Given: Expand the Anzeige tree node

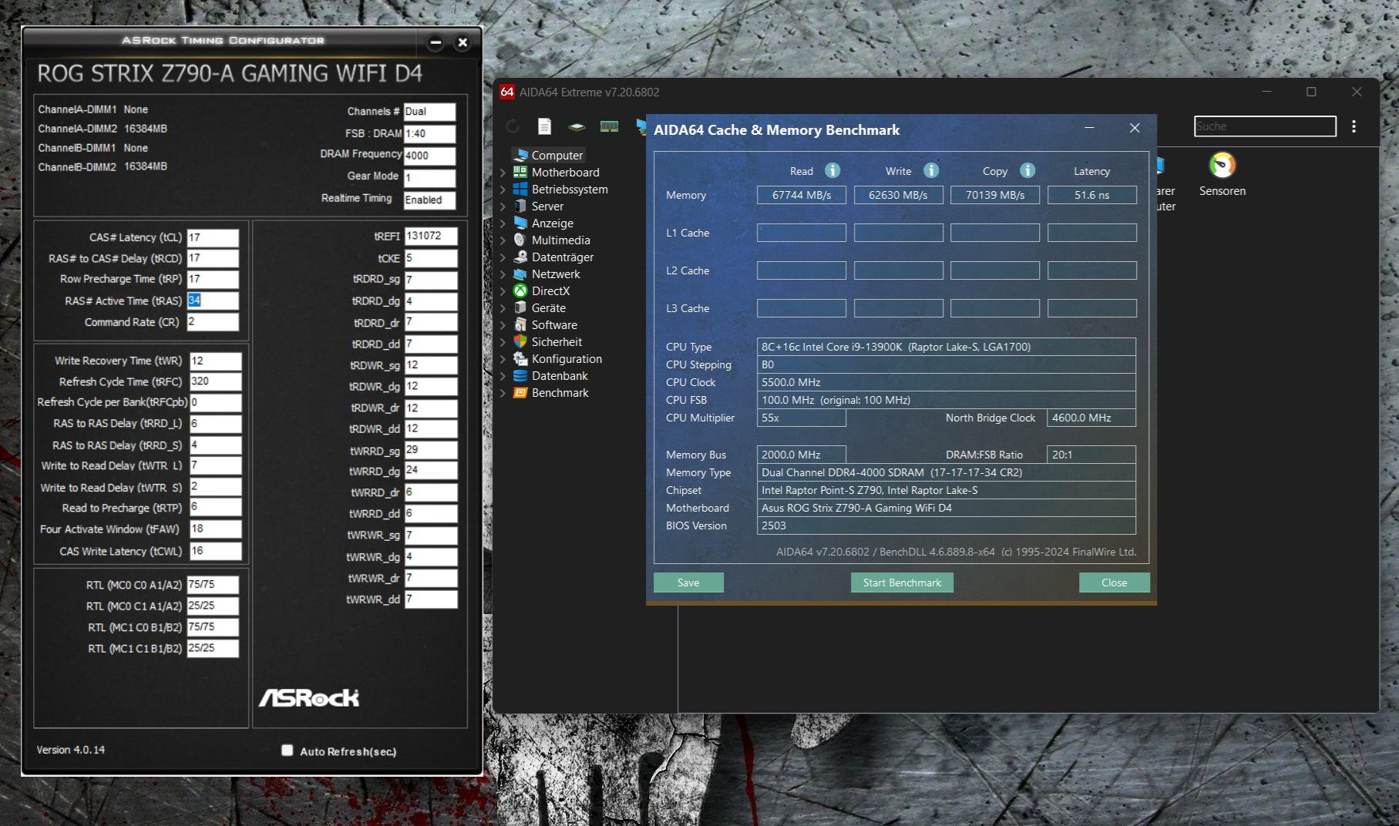Looking at the screenshot, I should [503, 223].
